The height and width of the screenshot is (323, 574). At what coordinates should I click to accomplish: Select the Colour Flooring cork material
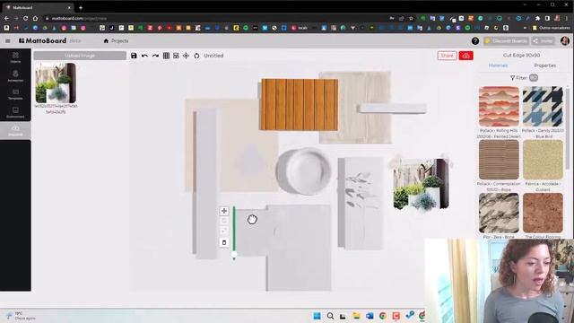[x=543, y=213]
